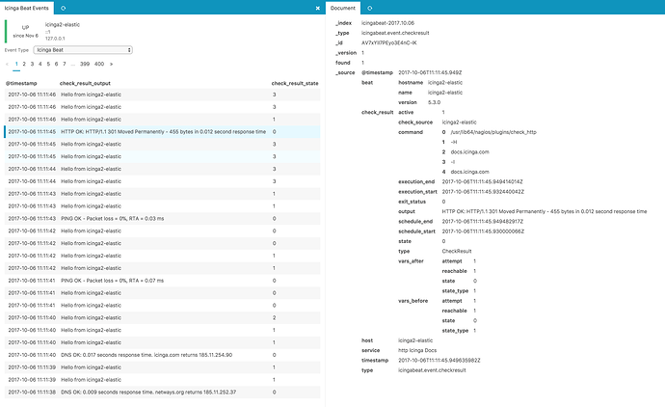Click the schedule_end timestamp value
Image resolution: width=665 pixels, height=407 pixels.
(x=483, y=221)
